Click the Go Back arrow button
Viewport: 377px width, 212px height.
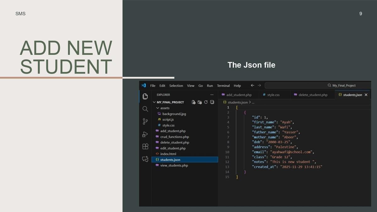coord(252,85)
